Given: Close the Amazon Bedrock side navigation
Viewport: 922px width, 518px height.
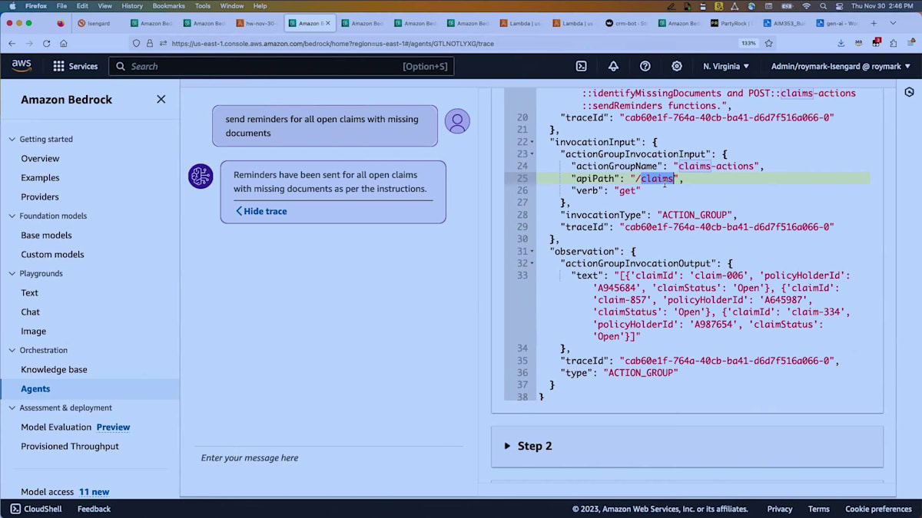Looking at the screenshot, I should [161, 99].
